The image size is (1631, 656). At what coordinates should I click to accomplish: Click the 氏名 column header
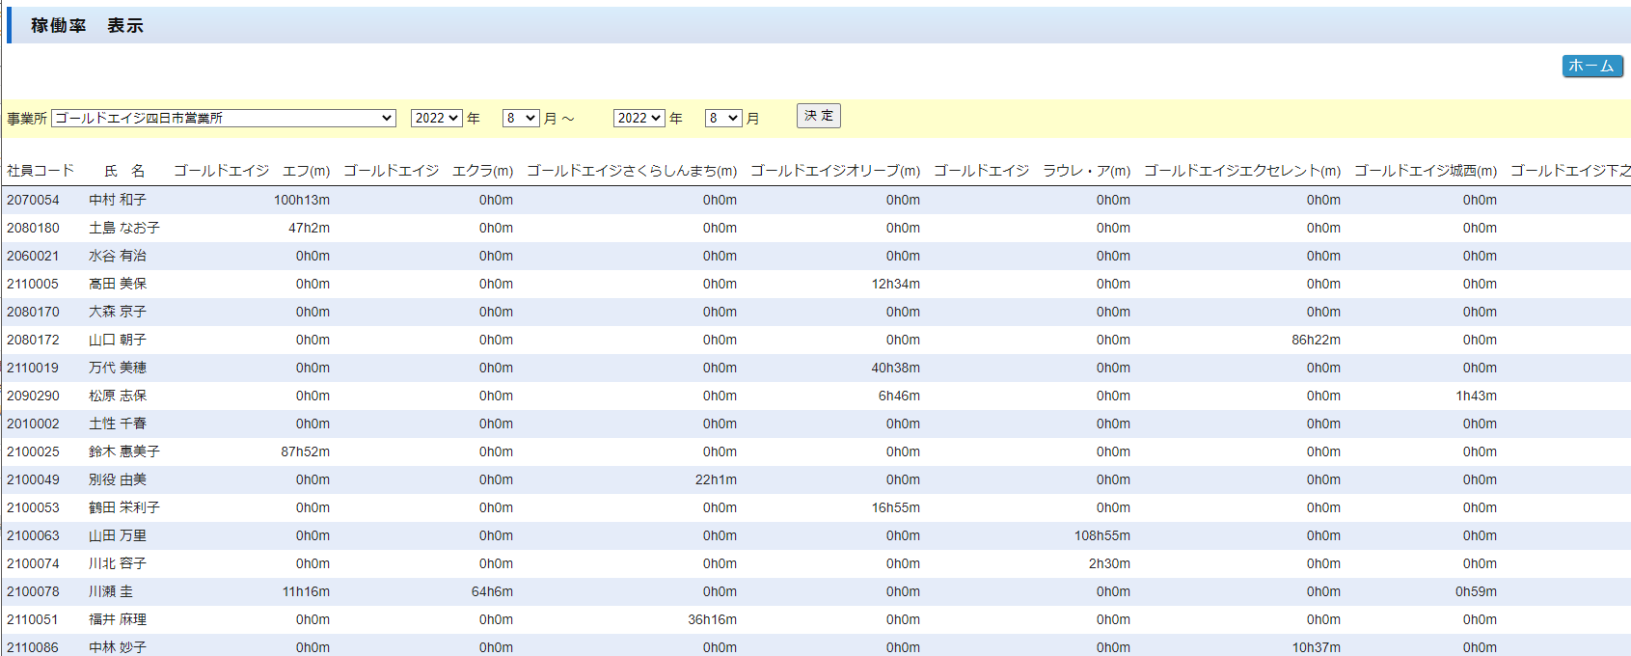124,171
